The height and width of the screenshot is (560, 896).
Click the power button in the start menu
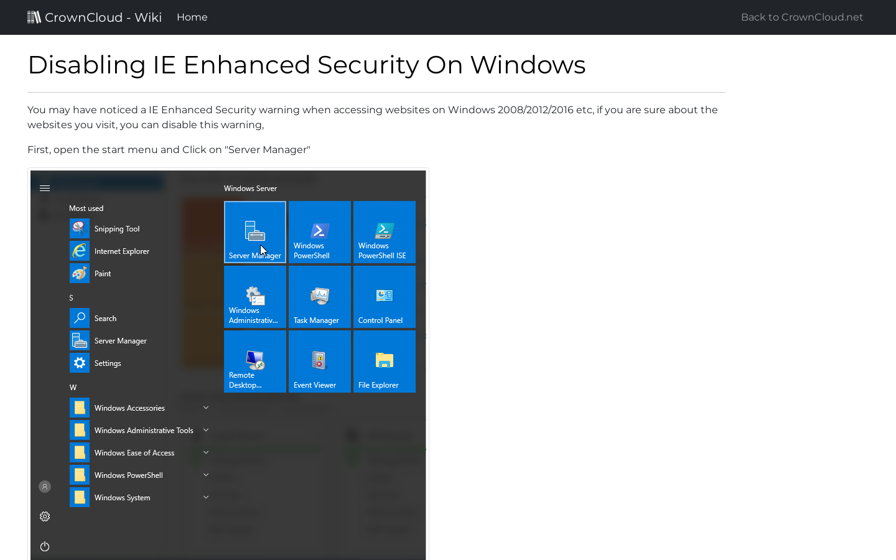click(44, 546)
